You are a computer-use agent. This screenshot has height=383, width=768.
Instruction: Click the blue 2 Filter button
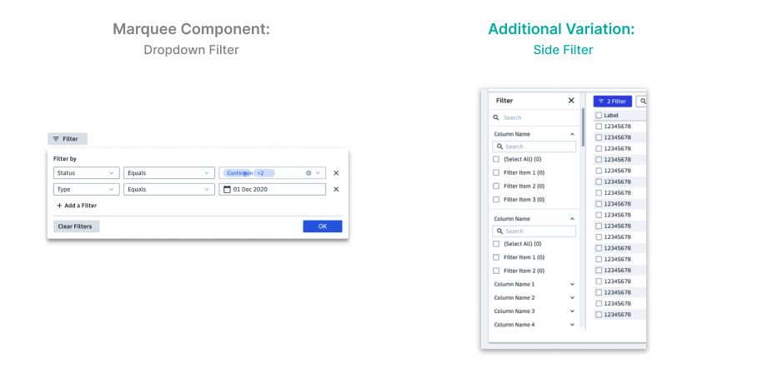click(612, 102)
